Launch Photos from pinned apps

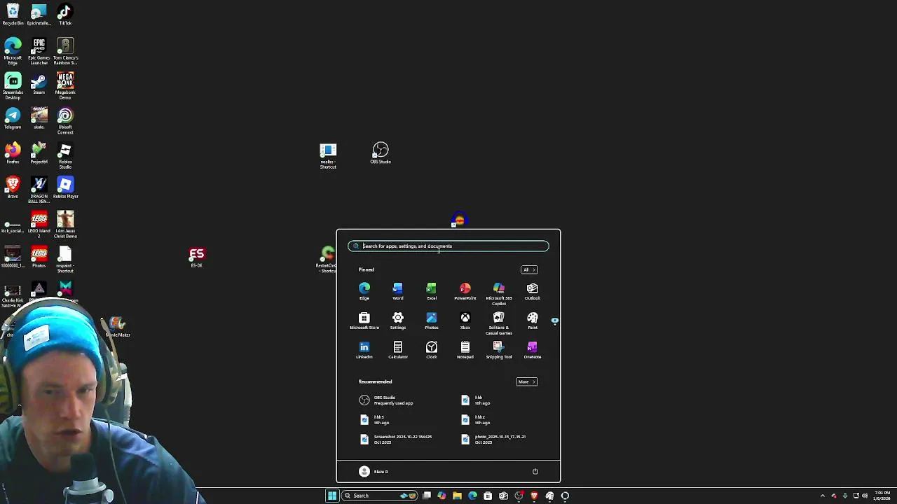click(432, 321)
